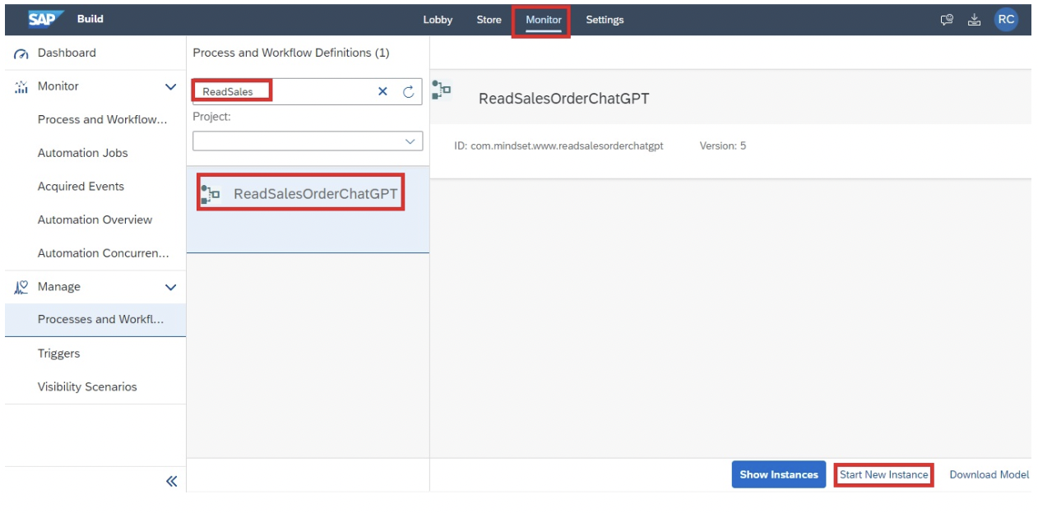1038x513 pixels.
Task: Select the Monitor tab in header
Action: 544,20
